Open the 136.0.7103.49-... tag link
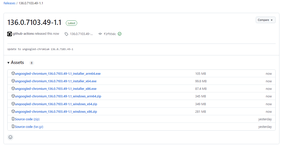The image size is (287, 153). pos(81,34)
